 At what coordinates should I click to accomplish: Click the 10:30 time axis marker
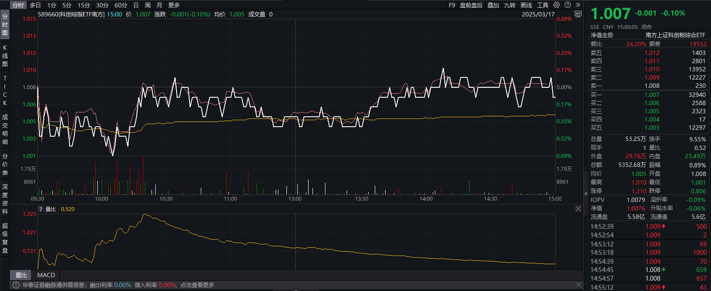click(166, 199)
